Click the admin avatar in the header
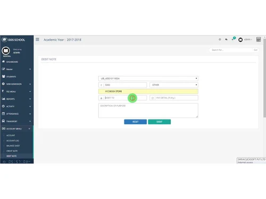266x199 pixels. (240, 40)
